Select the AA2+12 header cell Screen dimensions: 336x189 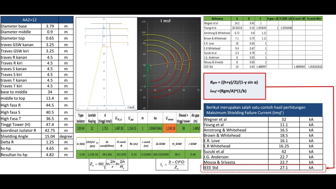coord(29,20)
